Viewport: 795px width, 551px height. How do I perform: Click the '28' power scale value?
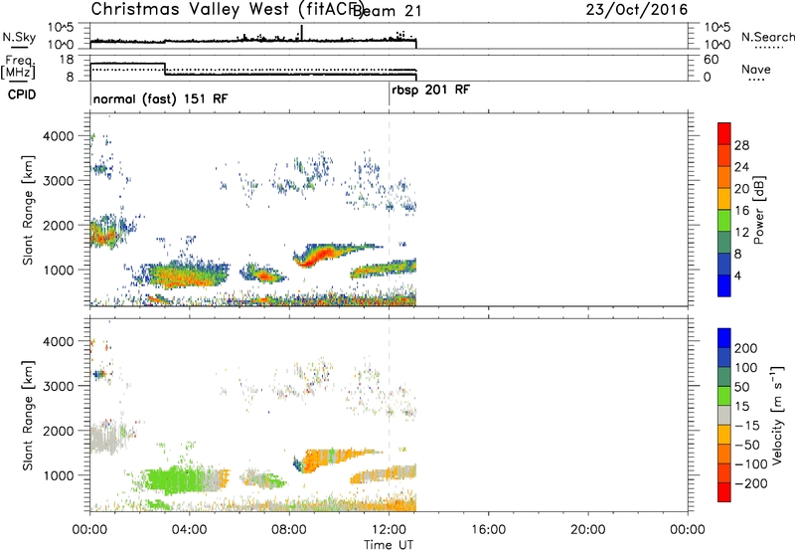[741, 145]
